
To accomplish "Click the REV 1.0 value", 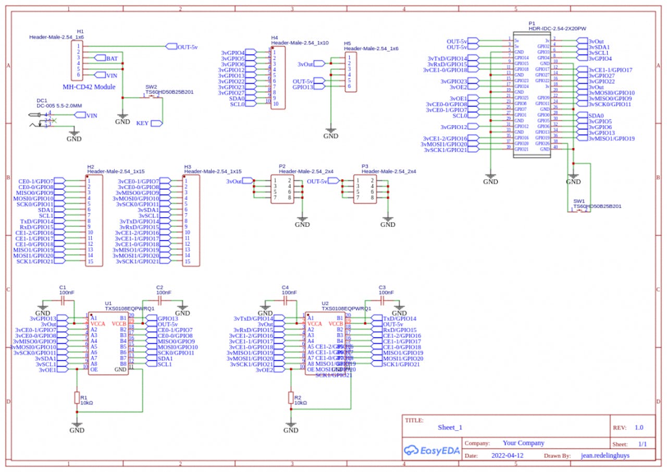I will [639, 427].
